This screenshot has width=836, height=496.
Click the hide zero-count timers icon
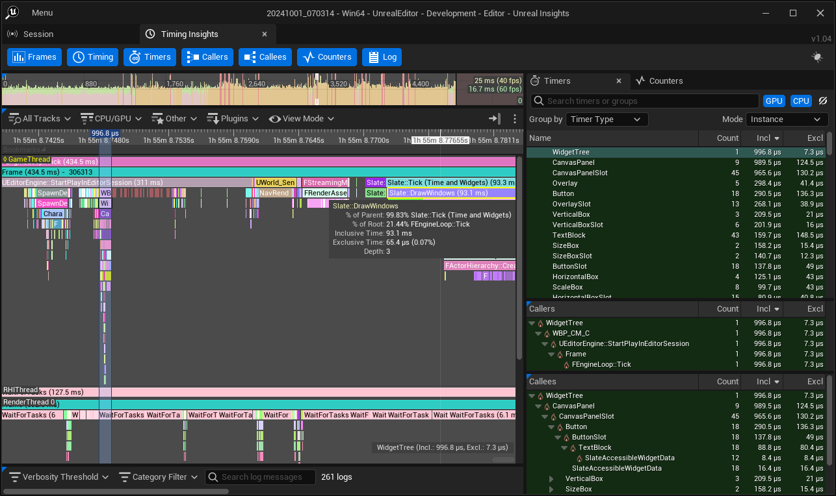[x=822, y=101]
